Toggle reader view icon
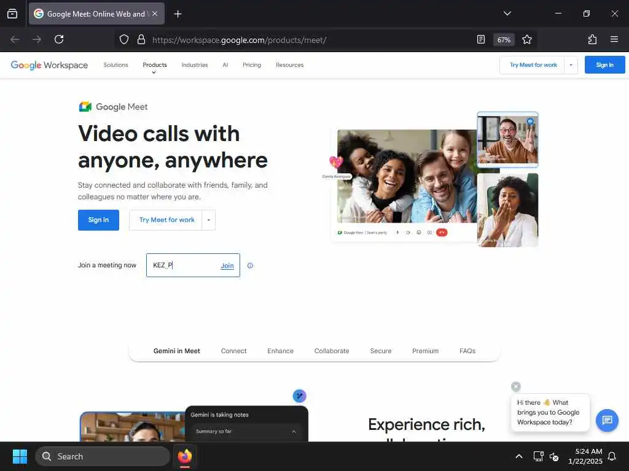629x471 pixels. (480, 39)
